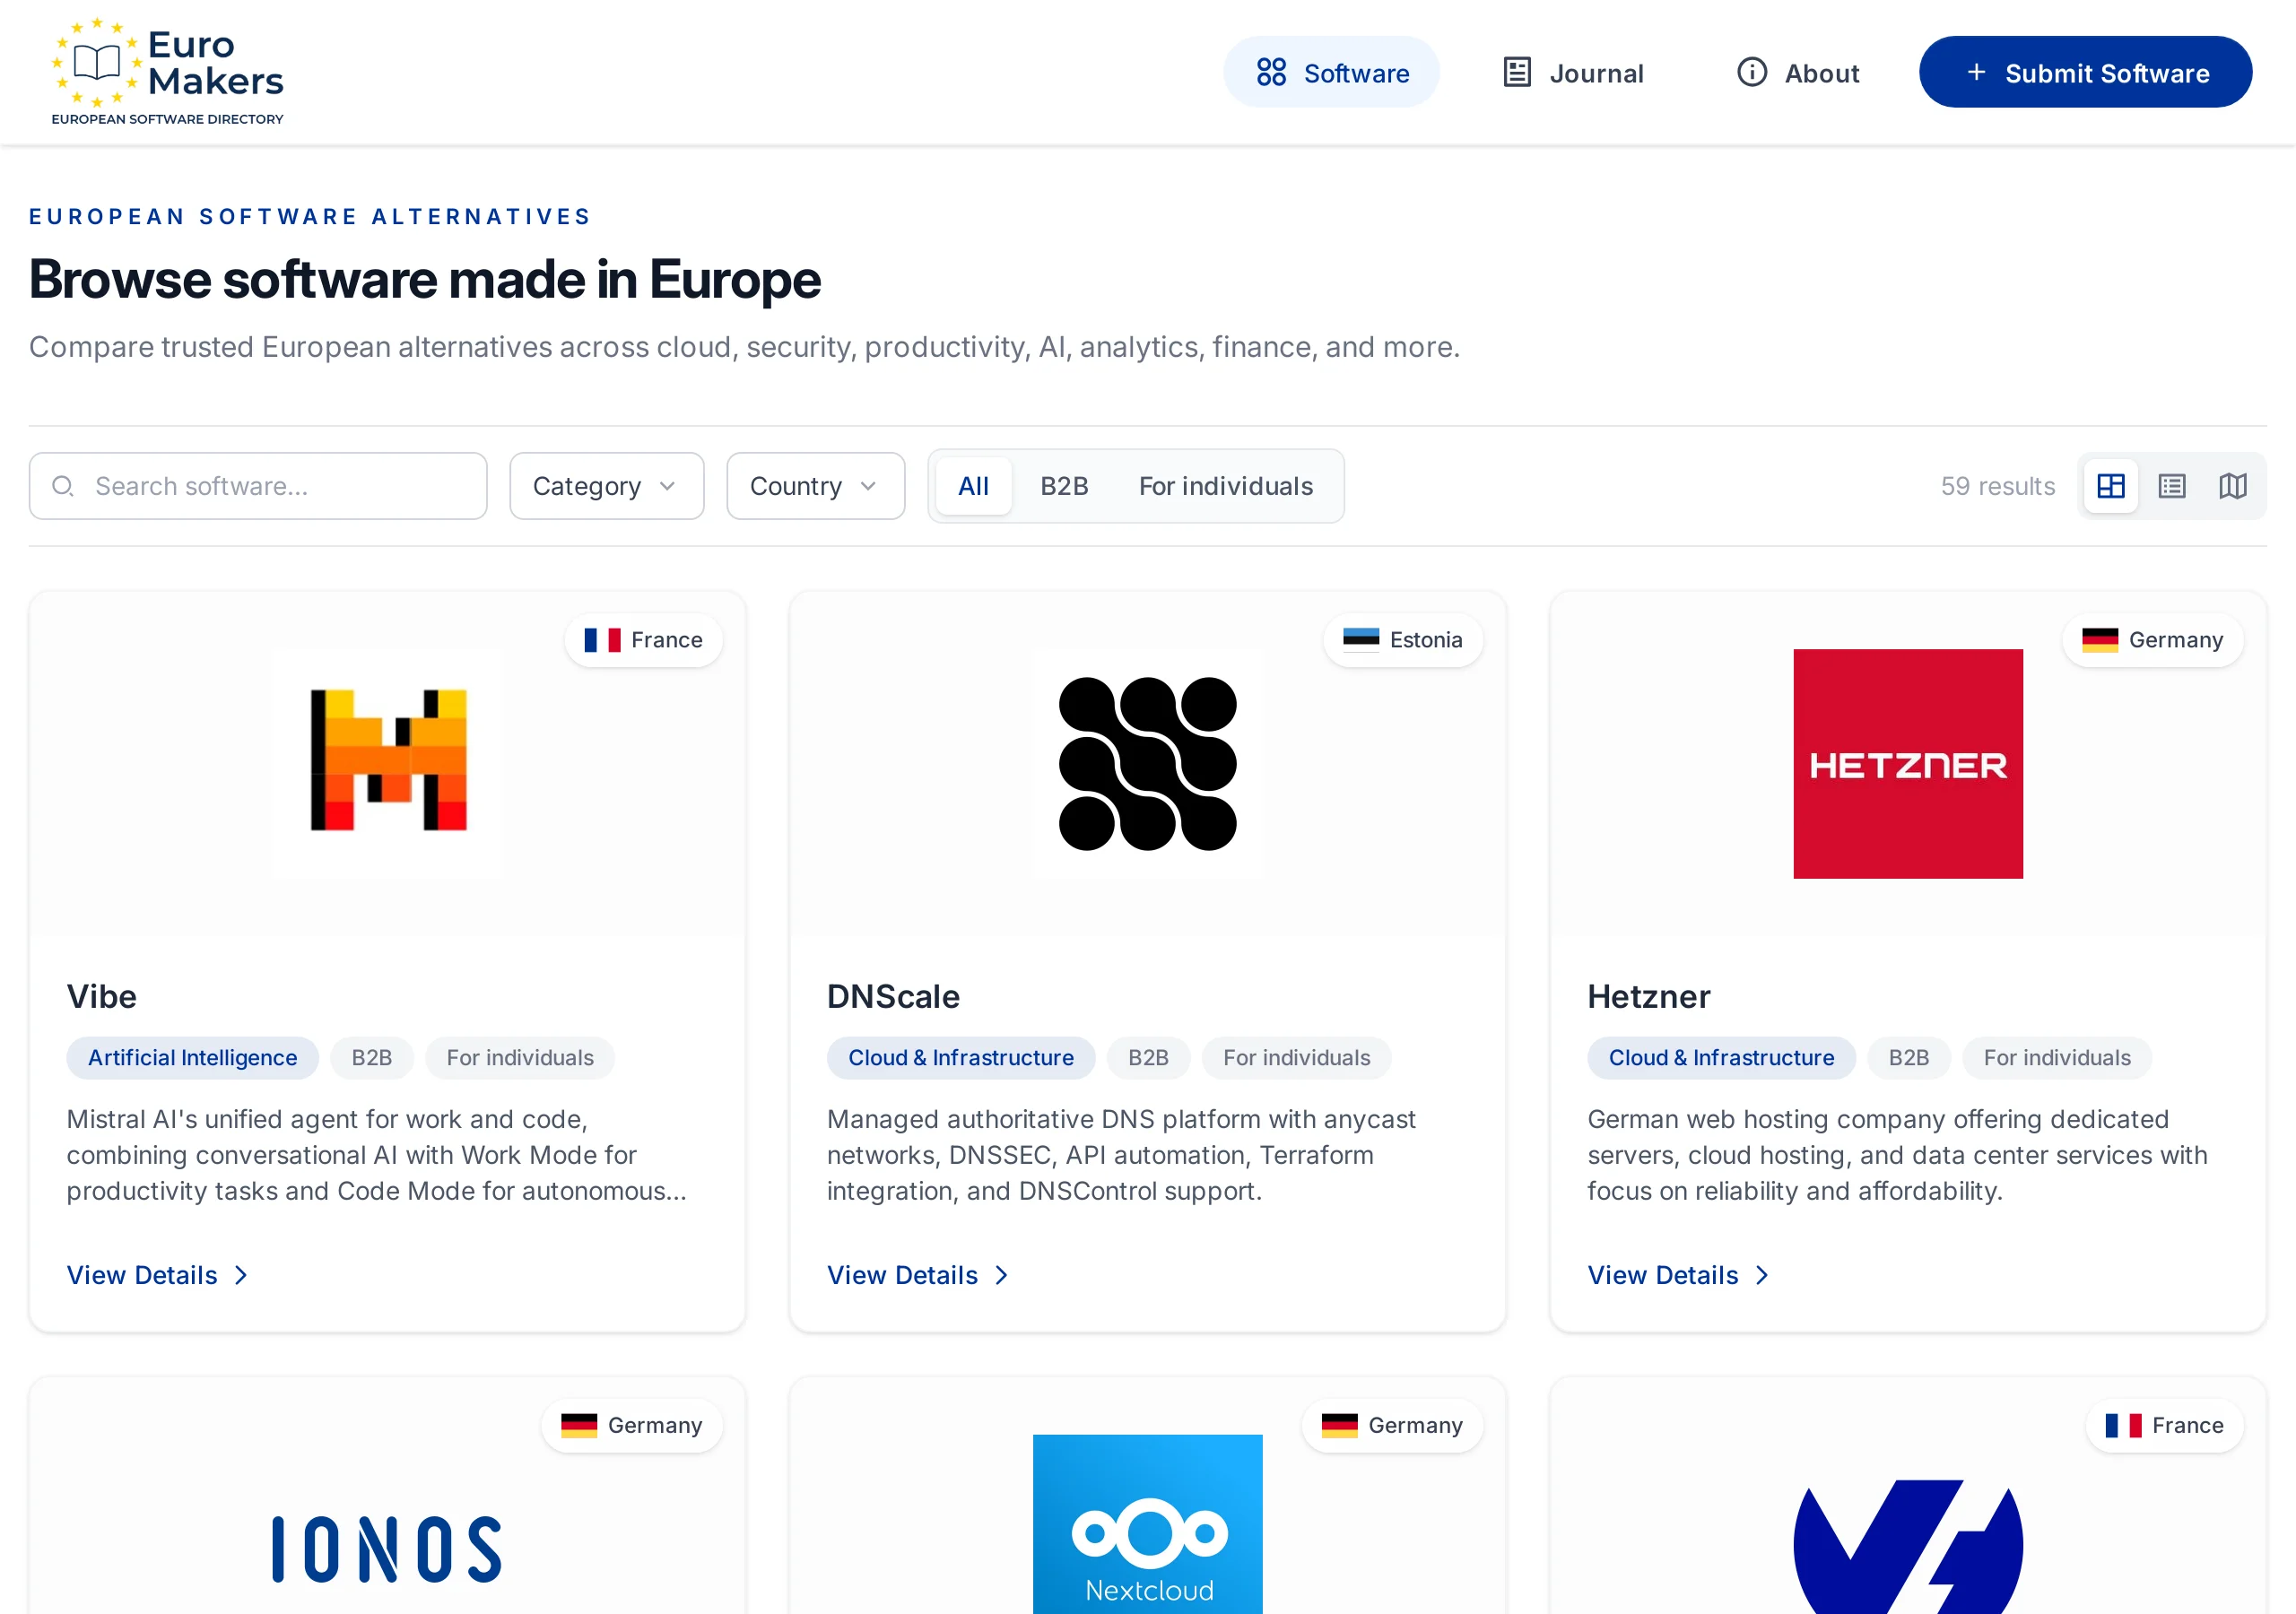Switch to list view layout
Image resolution: width=2296 pixels, height=1614 pixels.
(x=2171, y=486)
